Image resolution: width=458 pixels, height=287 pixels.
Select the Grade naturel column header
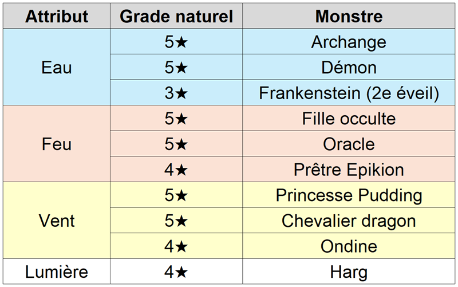[x=176, y=16]
